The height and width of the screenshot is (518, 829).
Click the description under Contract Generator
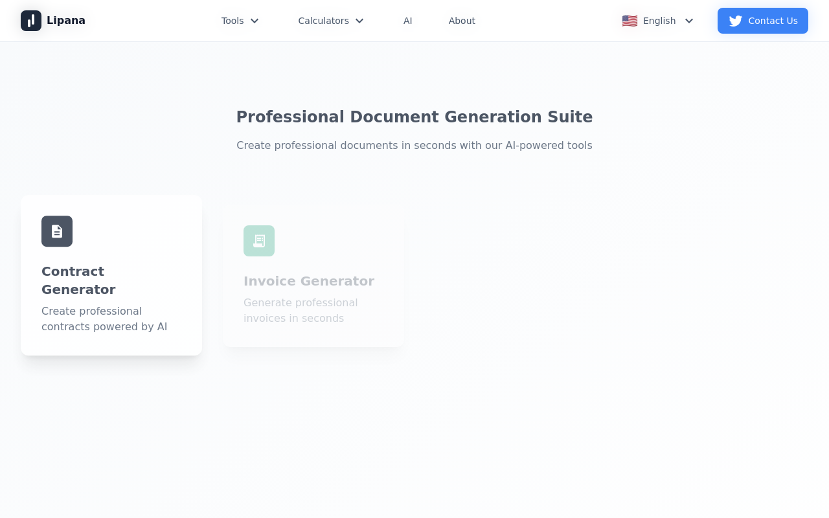[104, 319]
